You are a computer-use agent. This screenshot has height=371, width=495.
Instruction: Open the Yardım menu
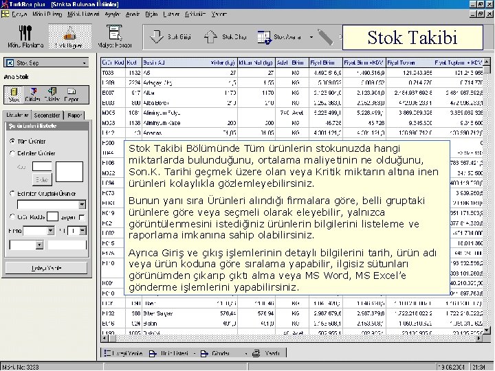[219, 14]
